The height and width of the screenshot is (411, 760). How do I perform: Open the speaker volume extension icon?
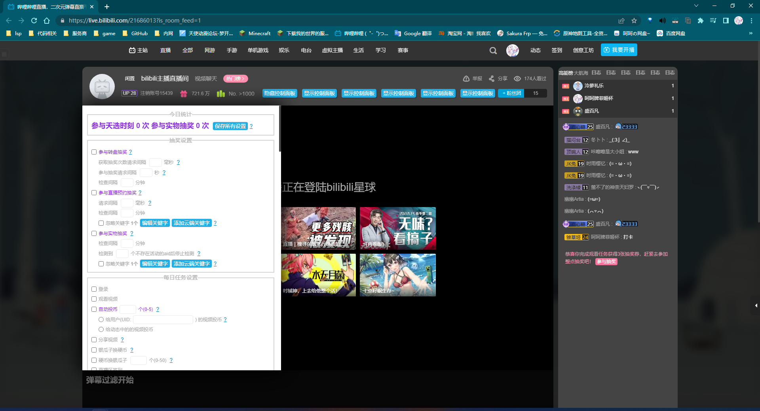point(663,21)
